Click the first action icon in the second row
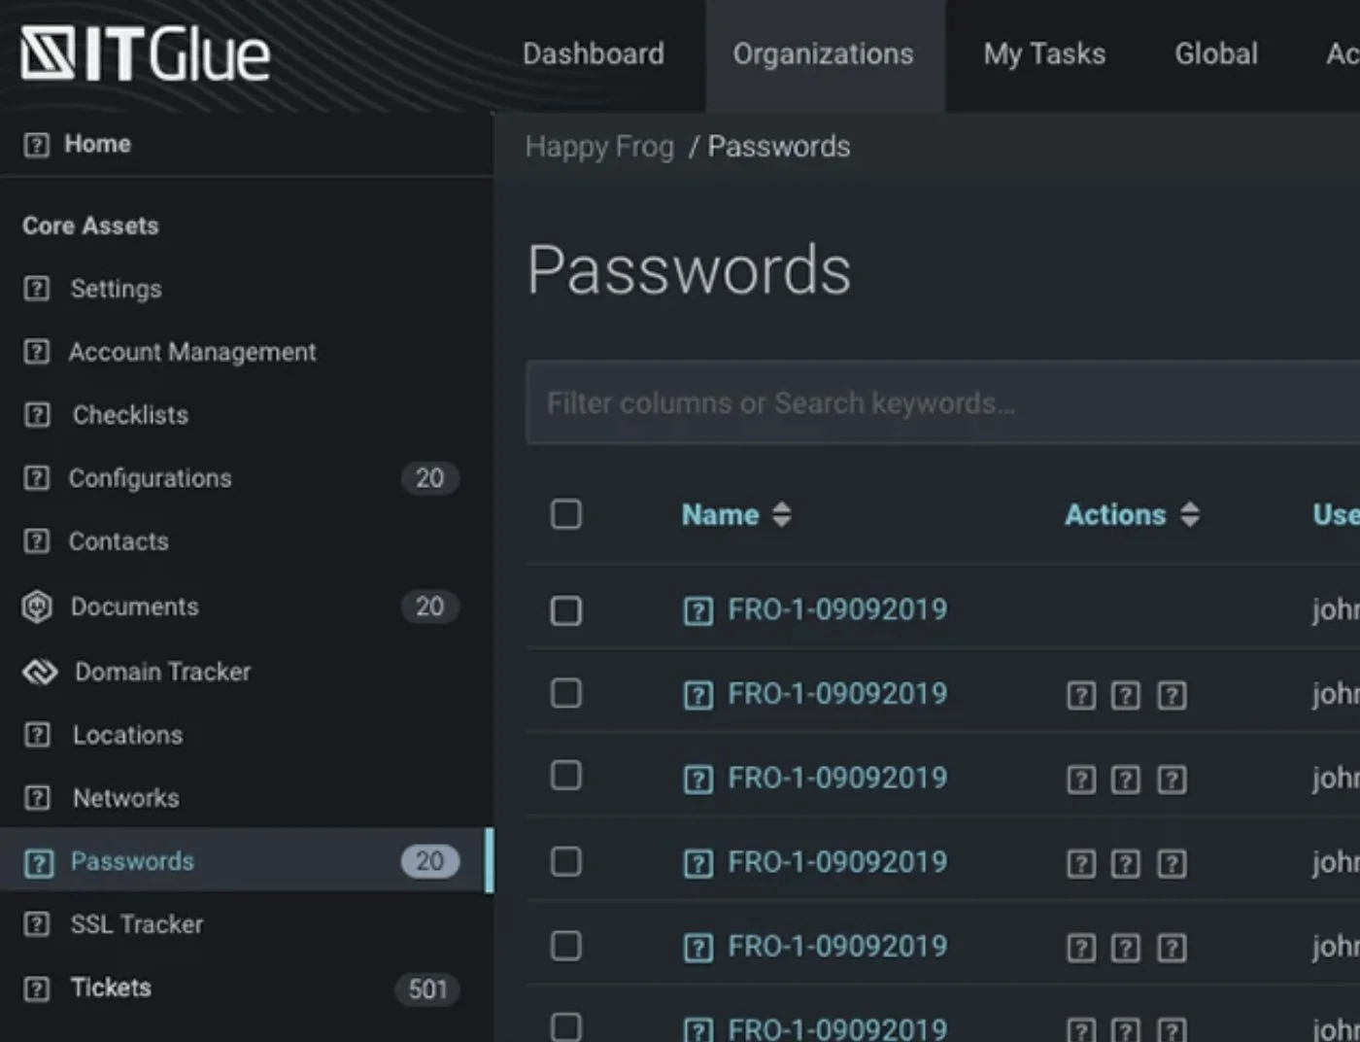This screenshot has width=1360, height=1042. pyautogui.click(x=1081, y=695)
